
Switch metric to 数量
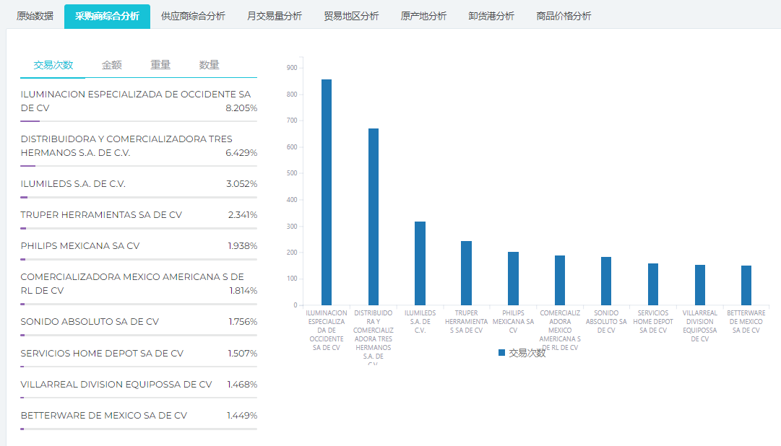(x=209, y=65)
